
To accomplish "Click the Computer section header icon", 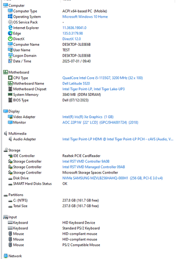I will (x=6, y=5).
